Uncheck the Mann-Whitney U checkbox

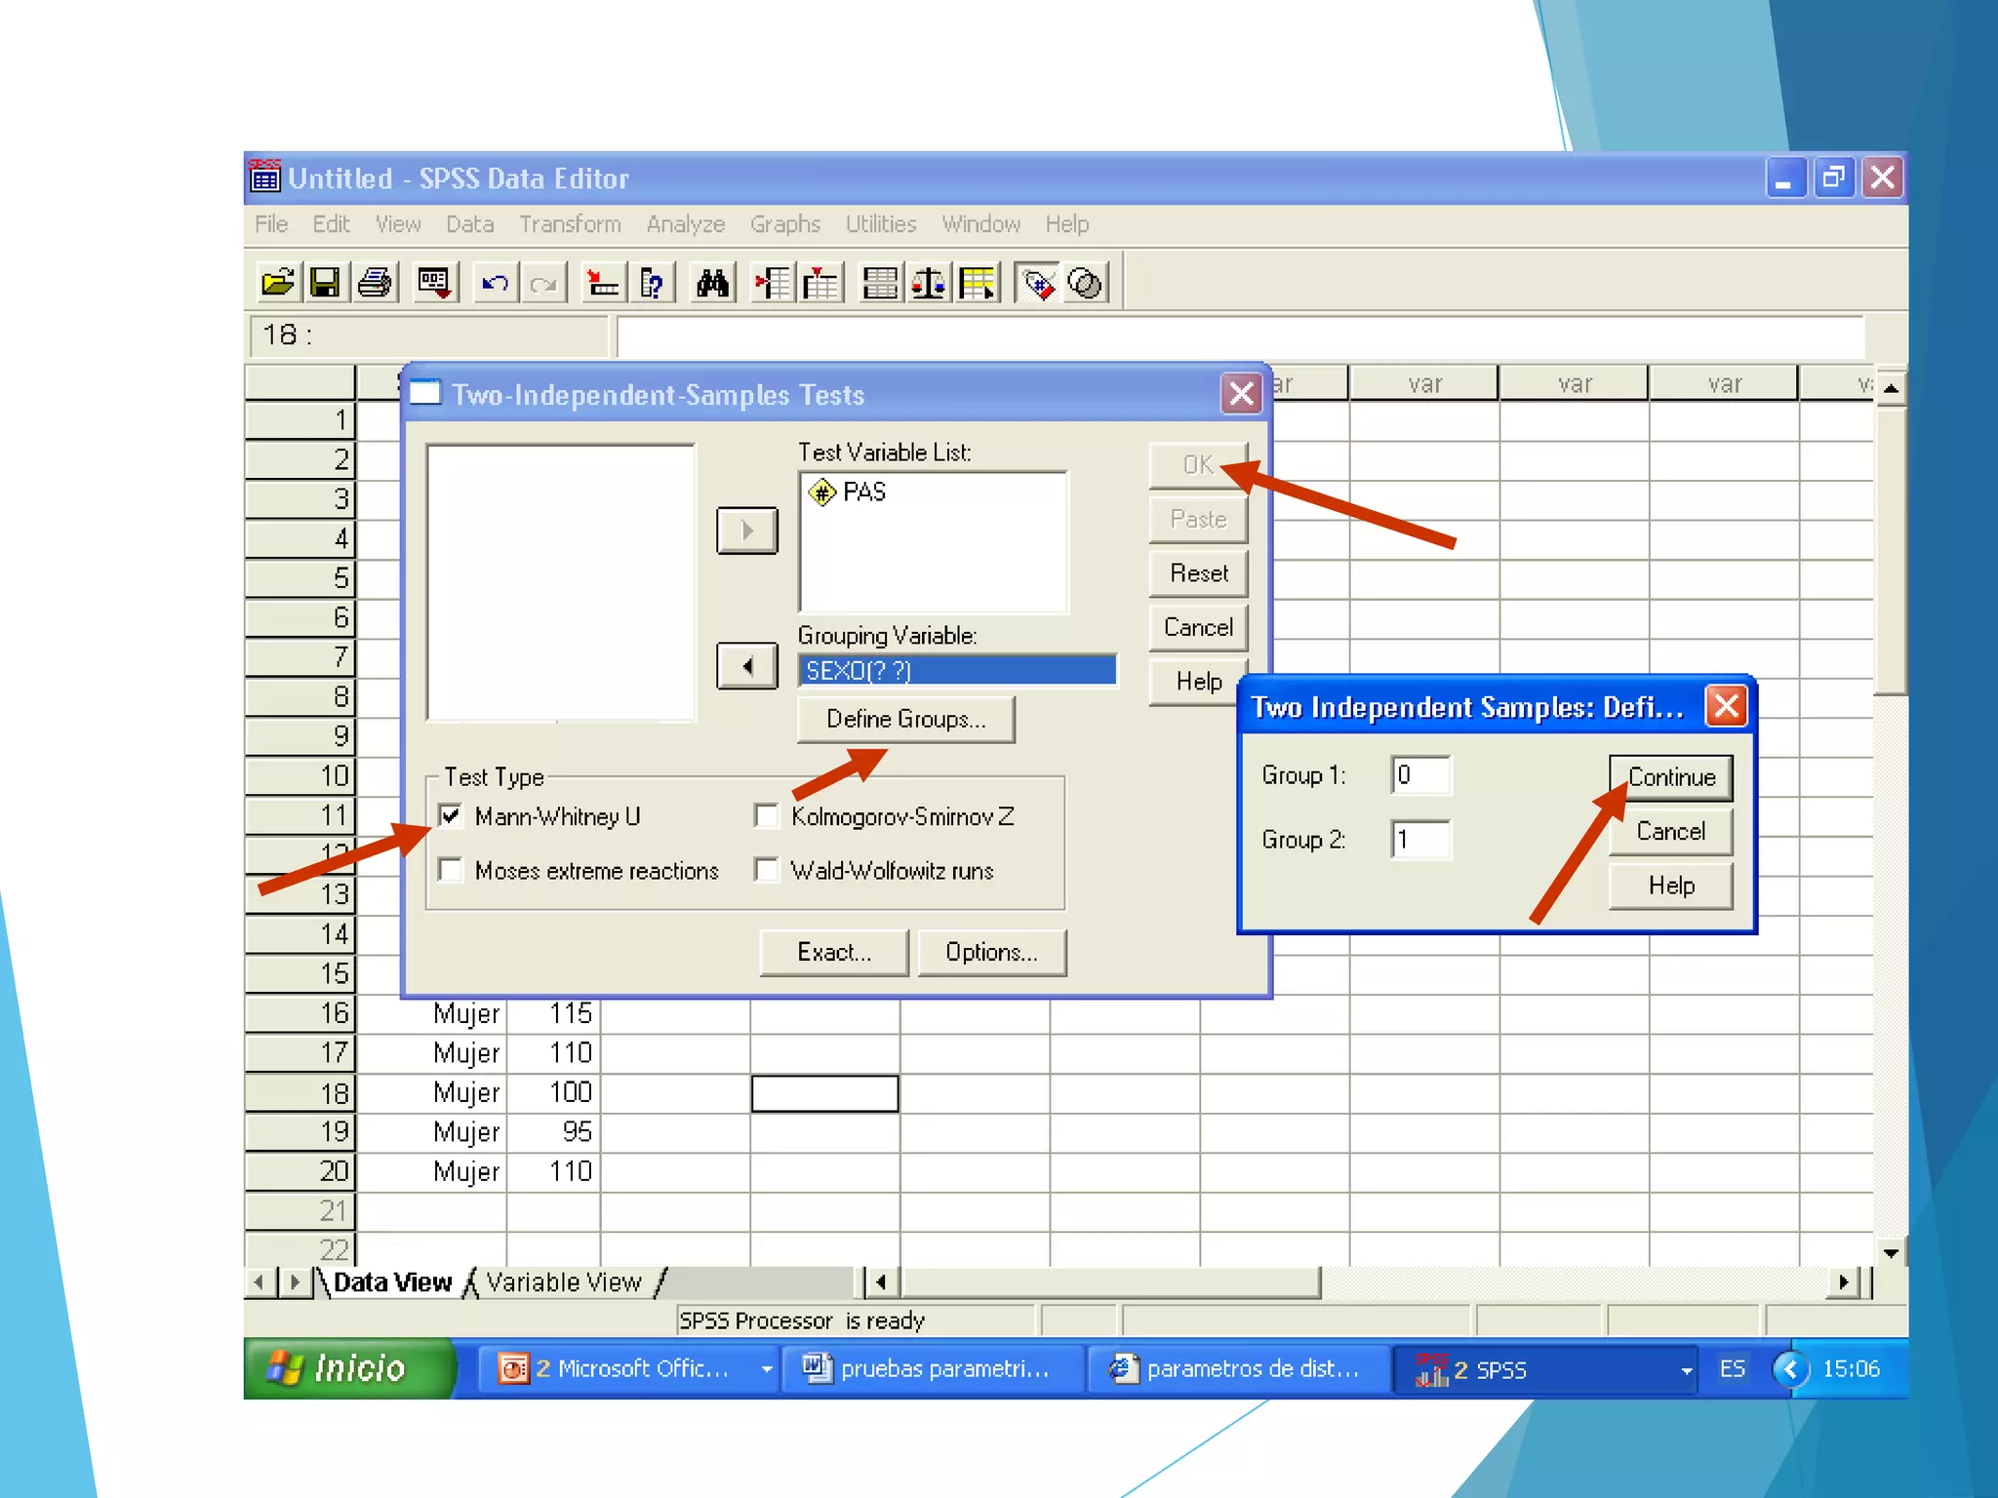point(451,815)
